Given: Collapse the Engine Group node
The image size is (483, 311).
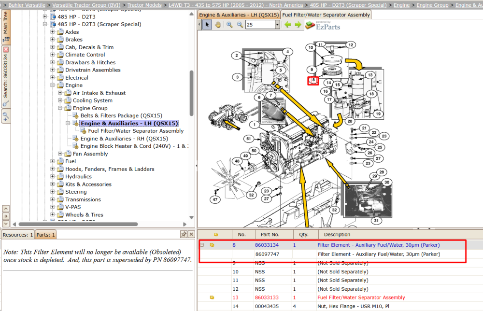Looking at the screenshot, I should click(x=60, y=108).
